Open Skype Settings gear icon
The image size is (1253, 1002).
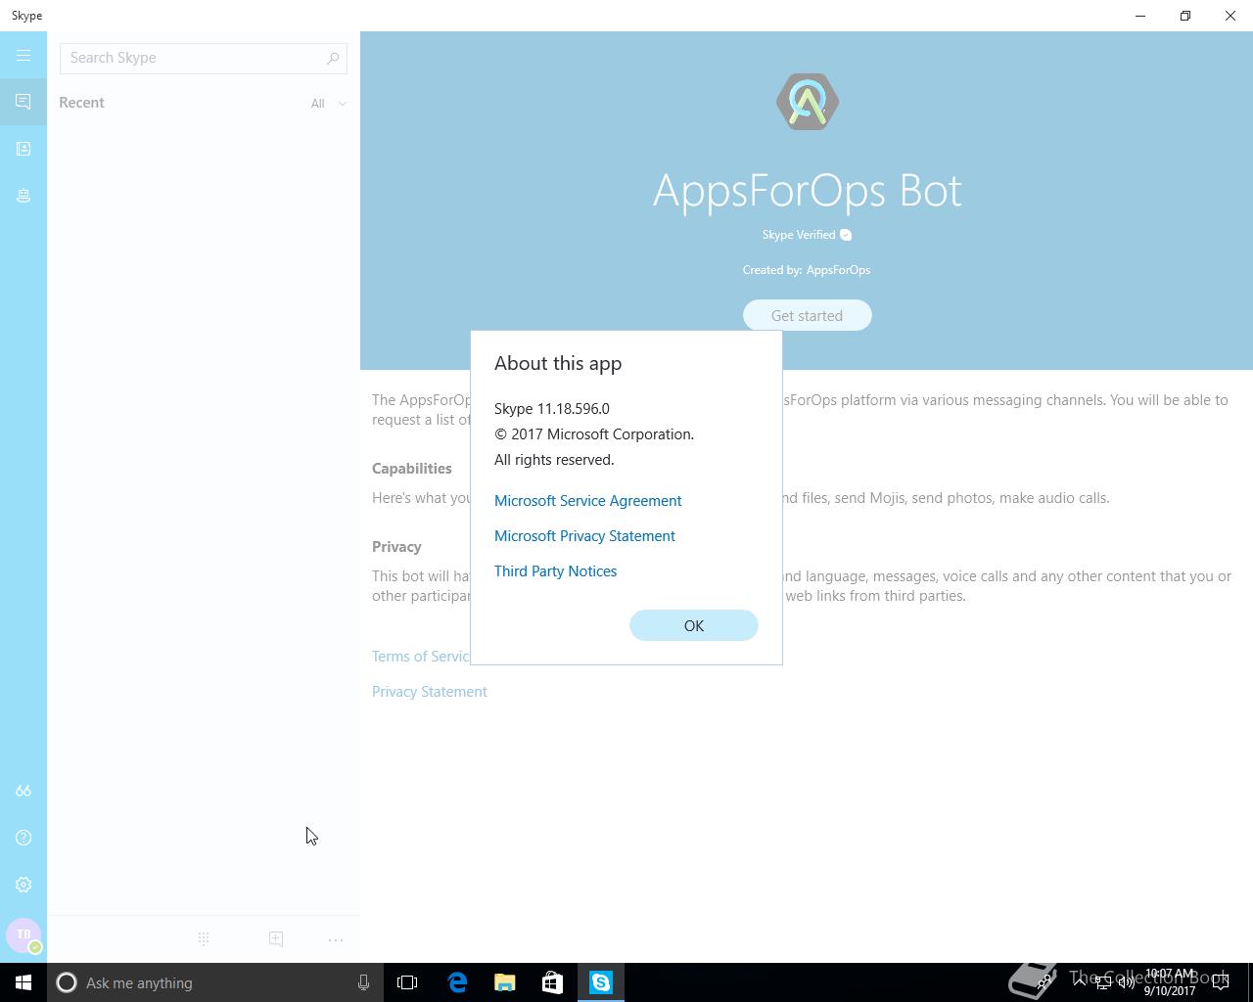[23, 885]
